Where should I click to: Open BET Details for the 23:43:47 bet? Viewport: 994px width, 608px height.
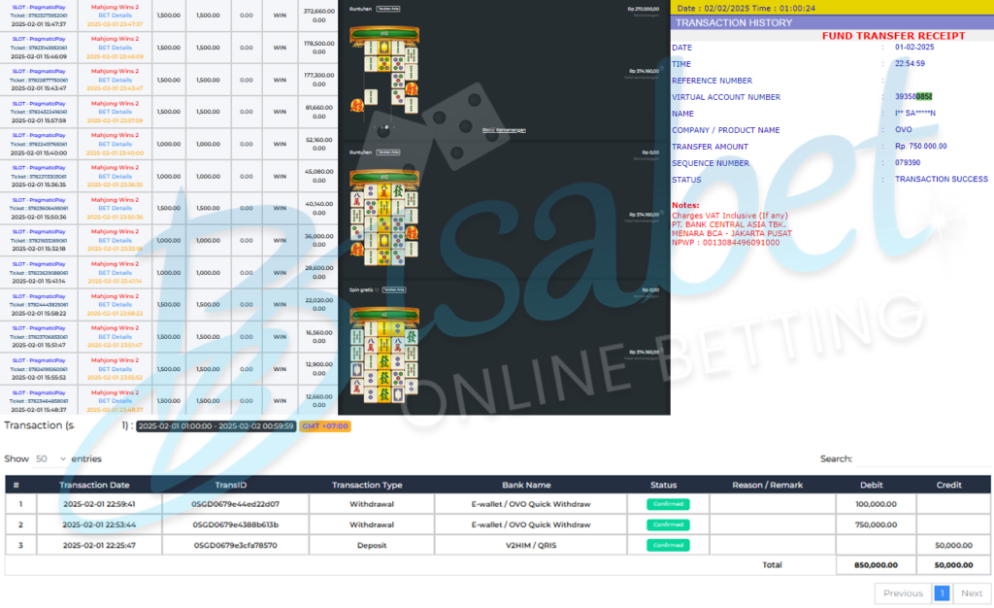tap(115, 80)
